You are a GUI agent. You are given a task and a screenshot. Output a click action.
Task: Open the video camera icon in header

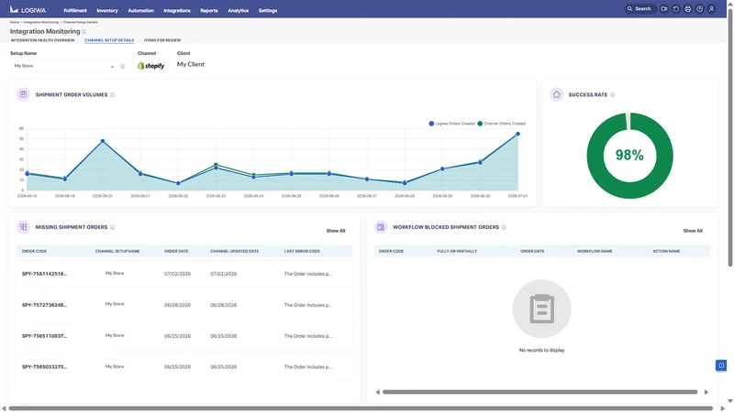pos(663,9)
